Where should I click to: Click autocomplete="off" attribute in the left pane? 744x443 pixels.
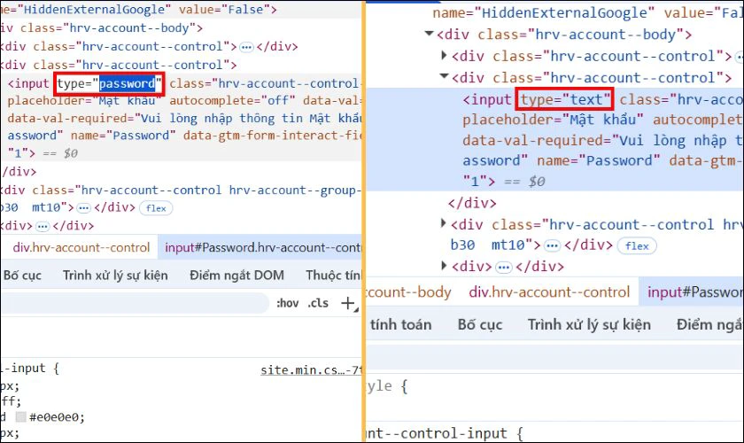(x=232, y=101)
